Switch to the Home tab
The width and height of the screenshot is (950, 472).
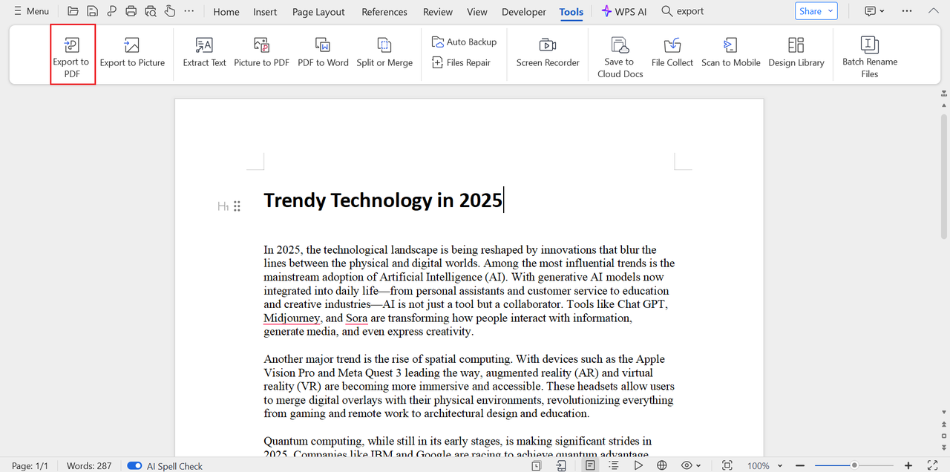click(226, 11)
